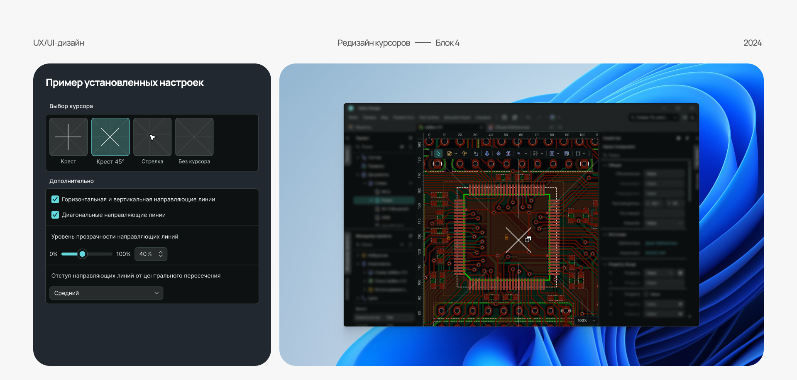Viewport: 797px width, 380px height.
Task: Choose the interactive routing tool
Action: pos(450,153)
